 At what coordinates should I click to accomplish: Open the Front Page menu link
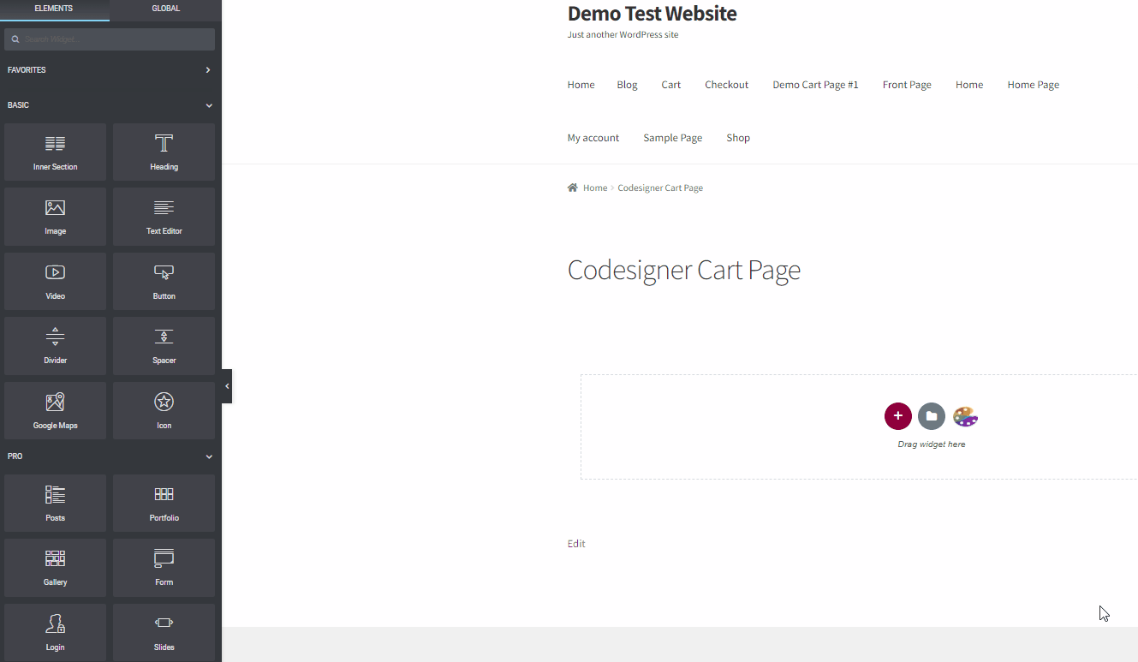click(x=907, y=85)
